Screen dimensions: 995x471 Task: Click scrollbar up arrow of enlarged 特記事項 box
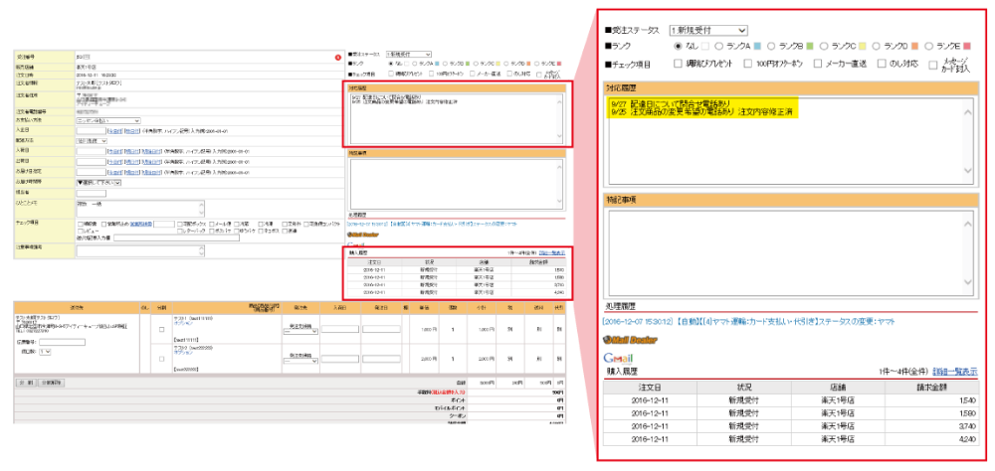tap(968, 224)
